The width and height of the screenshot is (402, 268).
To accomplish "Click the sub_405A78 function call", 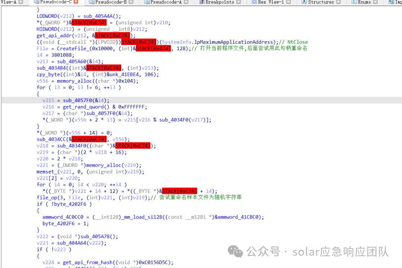I will (95, 236).
